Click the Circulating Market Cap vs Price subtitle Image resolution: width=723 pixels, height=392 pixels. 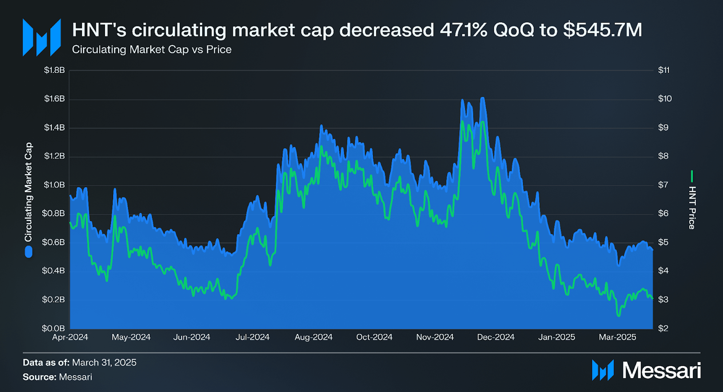tap(152, 50)
